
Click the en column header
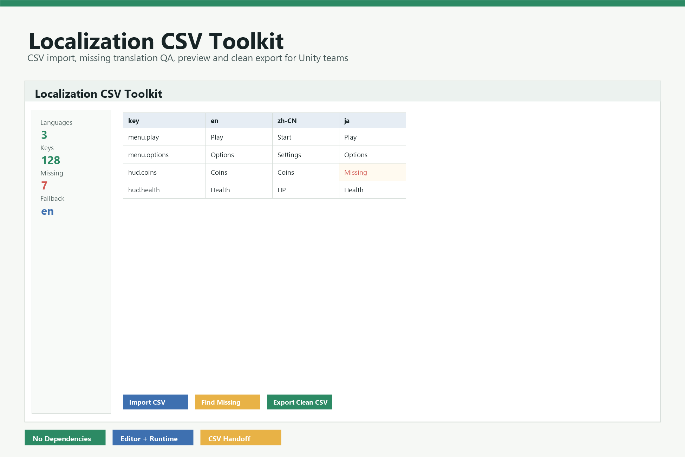(x=239, y=121)
